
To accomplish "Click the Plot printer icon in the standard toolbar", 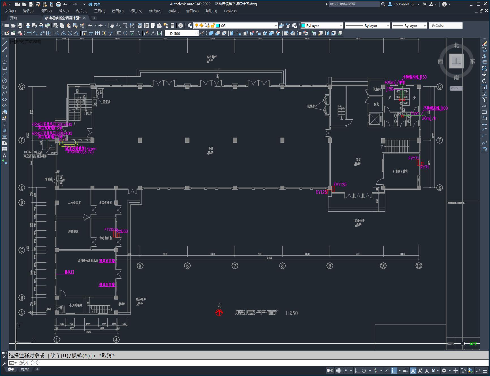I will pyautogui.click(x=28, y=26).
